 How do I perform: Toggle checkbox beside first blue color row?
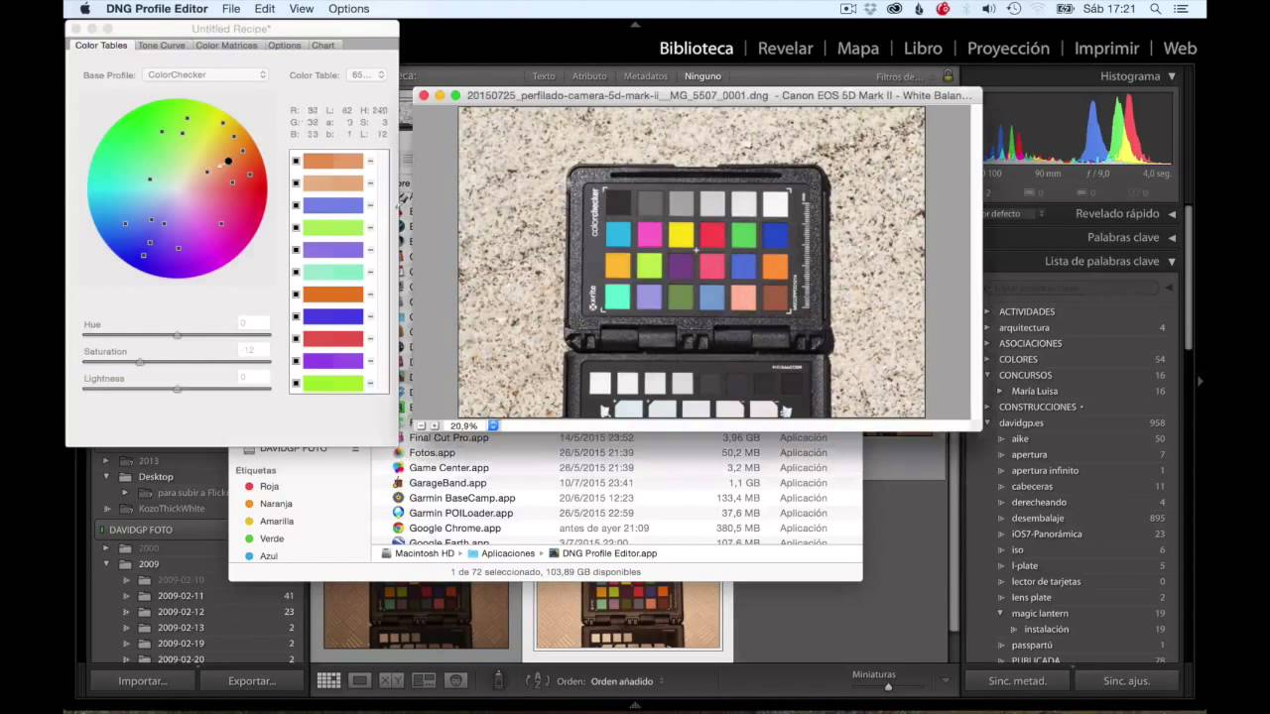point(296,205)
